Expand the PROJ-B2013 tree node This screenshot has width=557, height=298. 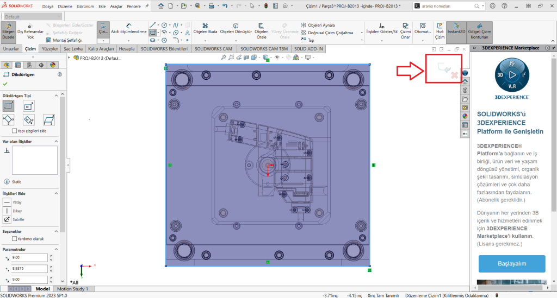pyautogui.click(x=70, y=59)
